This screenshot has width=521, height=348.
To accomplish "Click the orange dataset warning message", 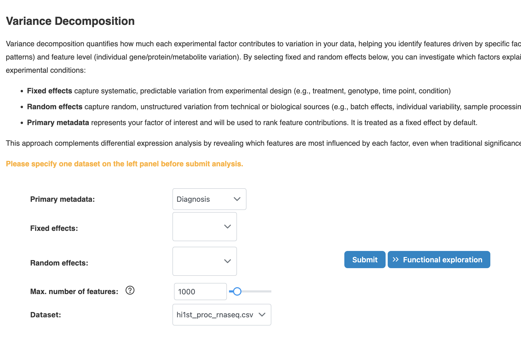I will (124, 164).
